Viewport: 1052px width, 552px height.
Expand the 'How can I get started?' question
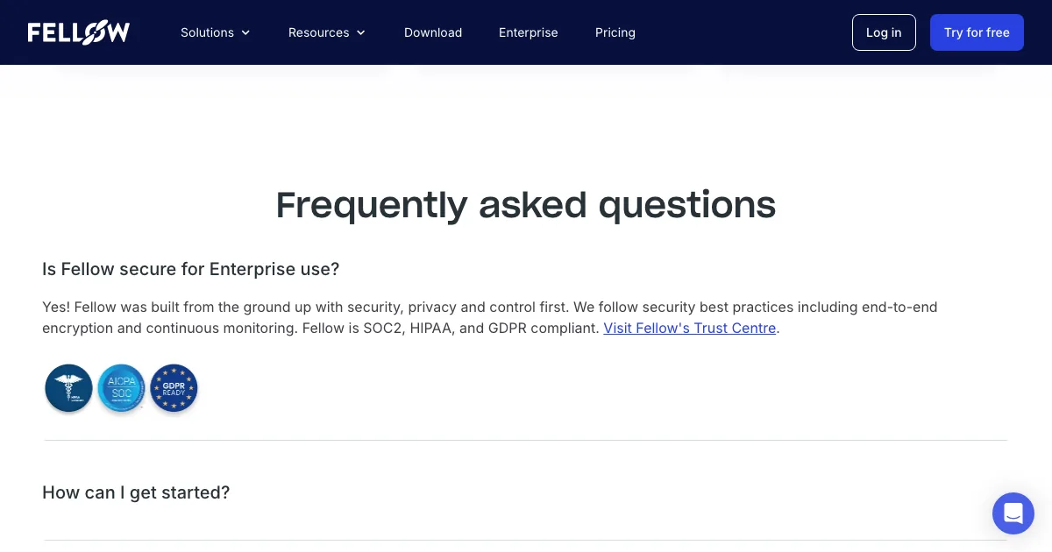coord(136,492)
